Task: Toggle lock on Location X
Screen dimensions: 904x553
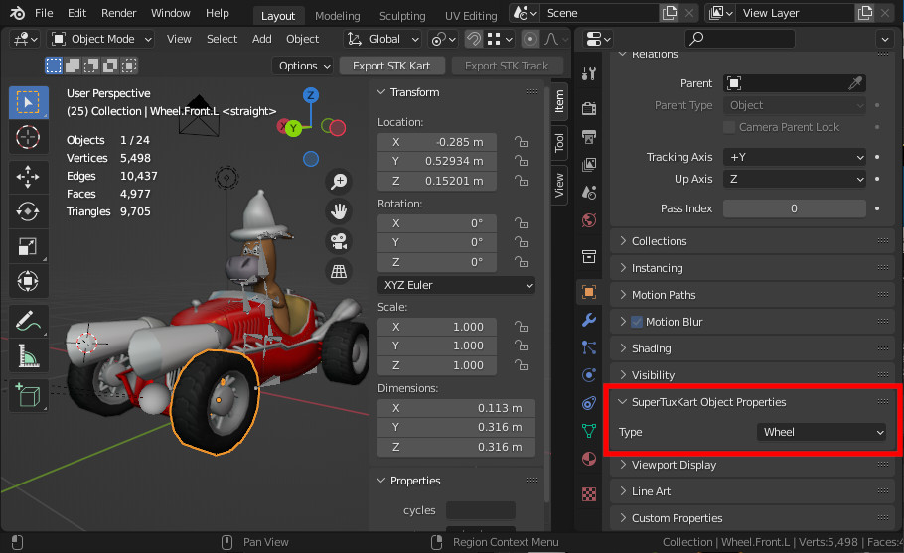Action: [x=522, y=142]
